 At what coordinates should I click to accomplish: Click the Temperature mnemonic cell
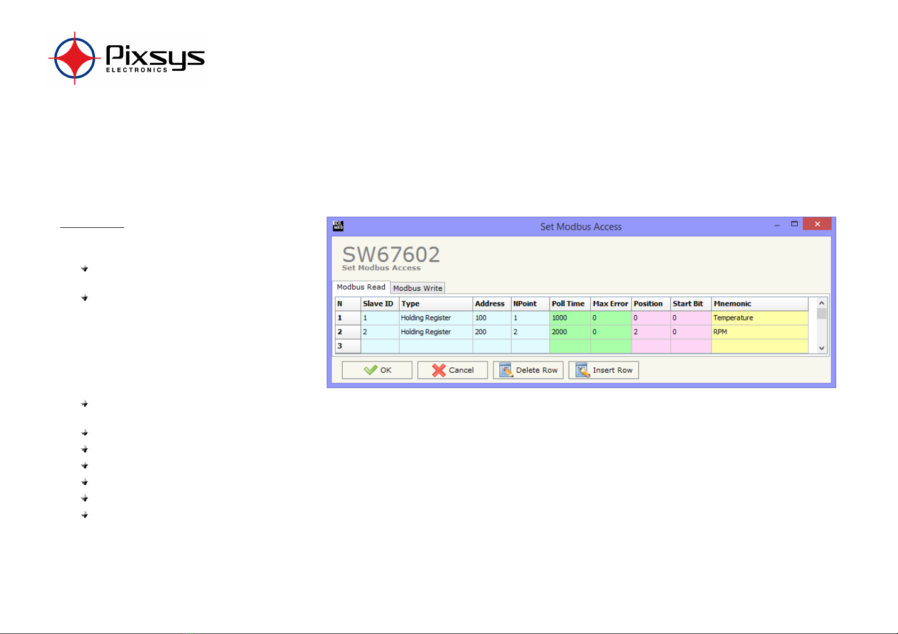click(x=760, y=318)
